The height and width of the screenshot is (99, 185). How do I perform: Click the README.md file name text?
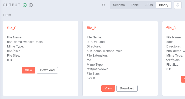tap(96, 42)
